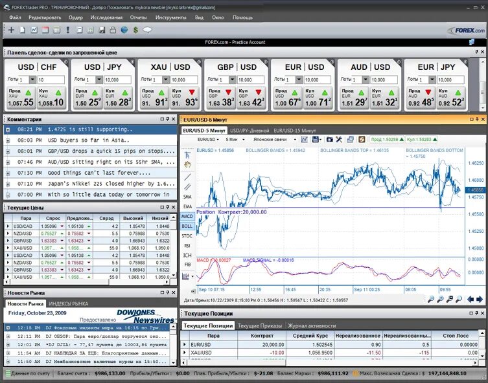
Task: Select the trend line drawing tool
Action: (x=187, y=177)
